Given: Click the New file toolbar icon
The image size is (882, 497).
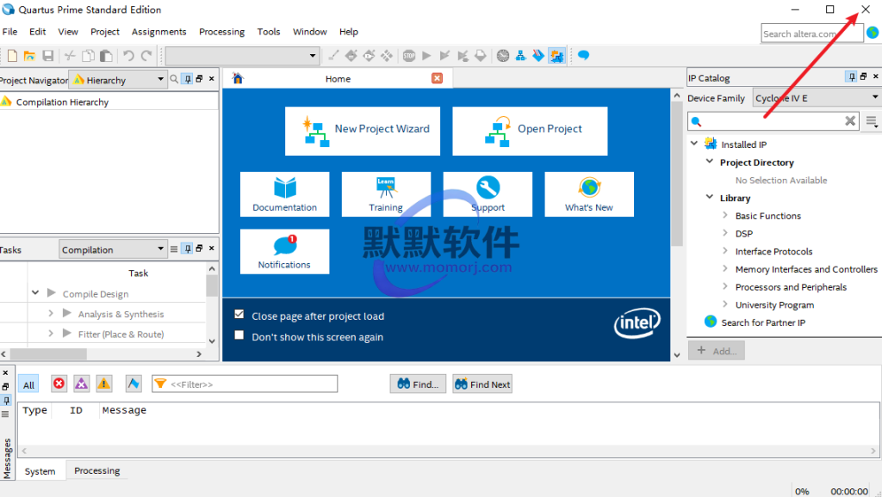Looking at the screenshot, I should [x=12, y=56].
